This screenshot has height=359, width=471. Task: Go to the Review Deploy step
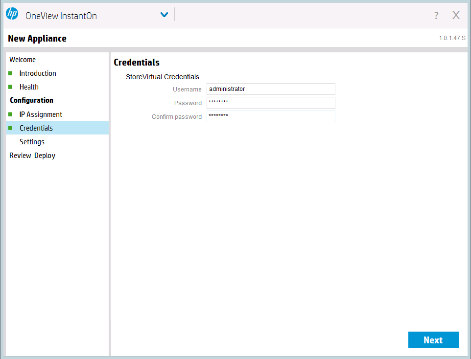tap(32, 156)
